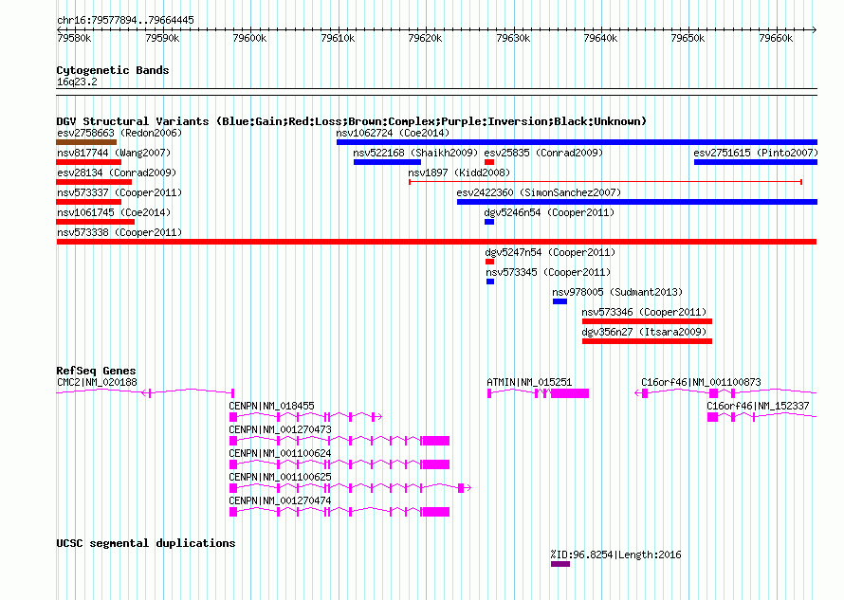Select C16orf46|NM_001100873 gene label
844x600 pixels.
pos(701,383)
